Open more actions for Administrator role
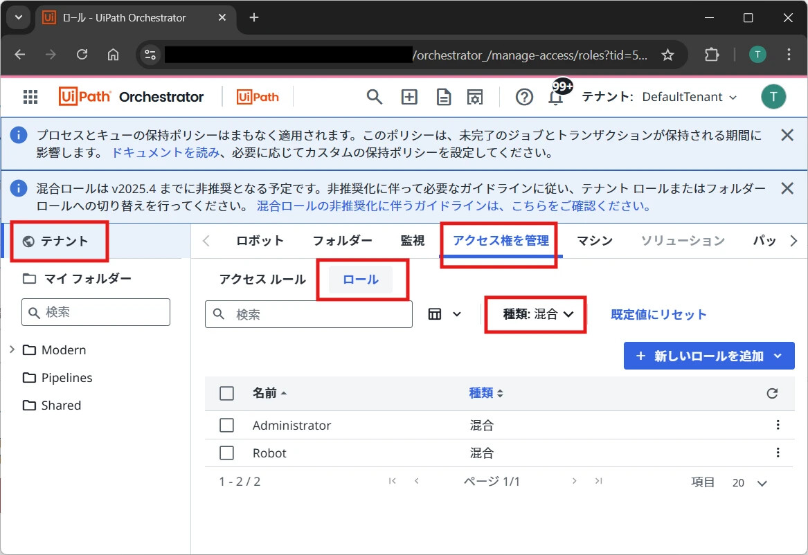This screenshot has height=555, width=808. tap(778, 425)
